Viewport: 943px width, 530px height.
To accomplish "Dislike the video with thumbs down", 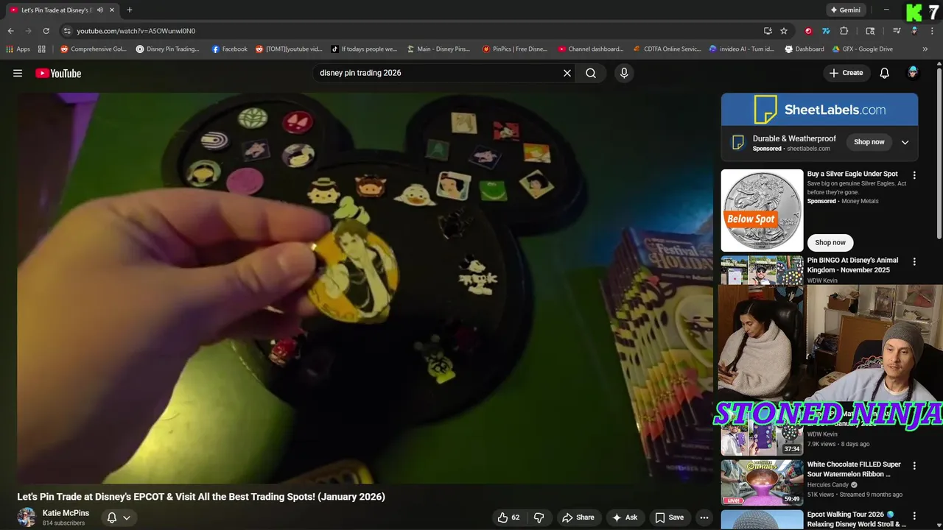I will click(539, 517).
